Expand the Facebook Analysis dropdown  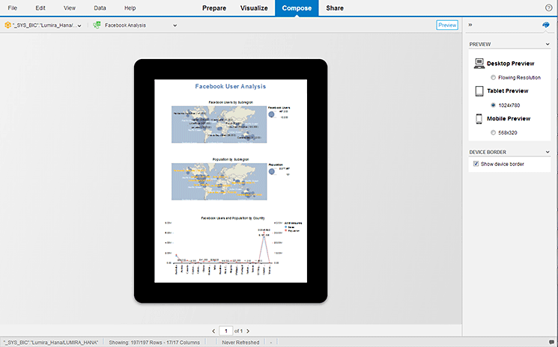click(175, 25)
